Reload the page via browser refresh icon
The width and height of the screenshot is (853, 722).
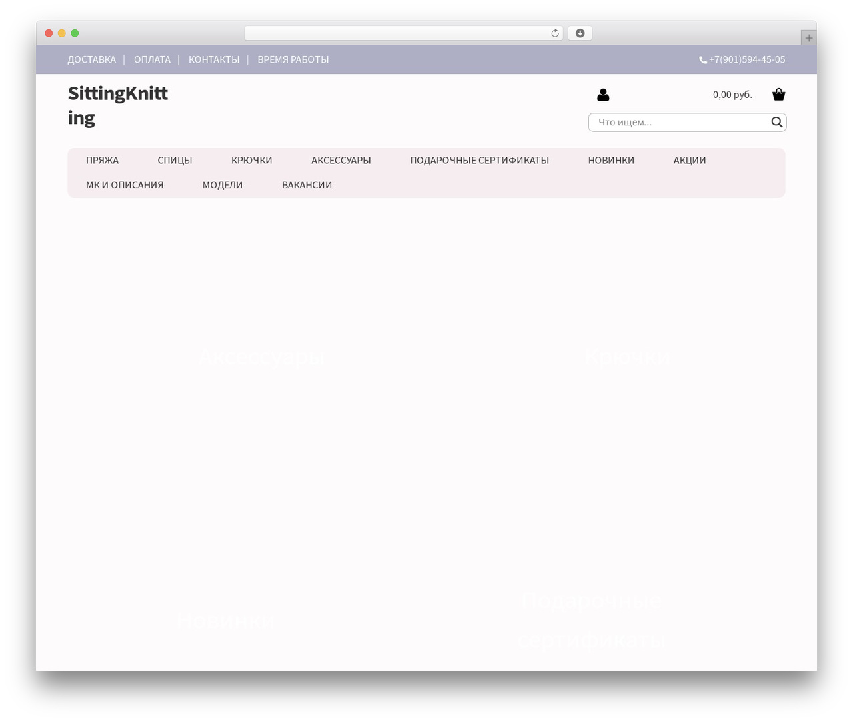pyautogui.click(x=555, y=33)
